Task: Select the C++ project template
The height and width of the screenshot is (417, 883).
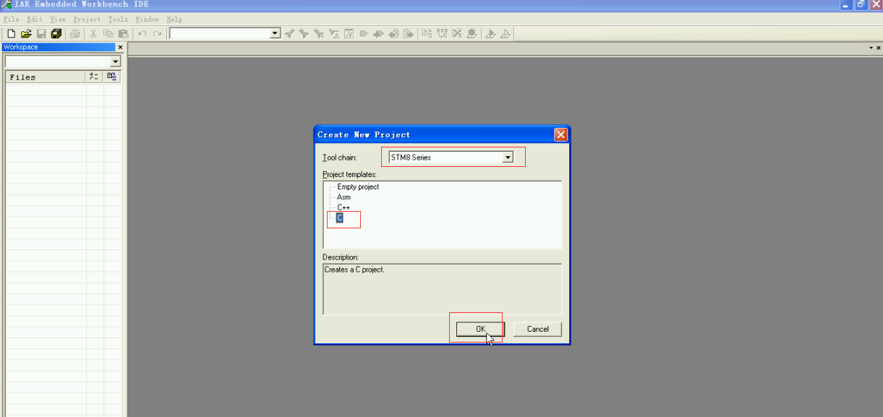Action: [x=344, y=207]
